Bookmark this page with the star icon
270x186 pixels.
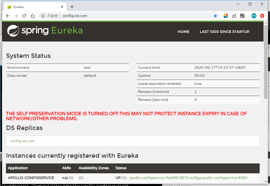coord(215,16)
